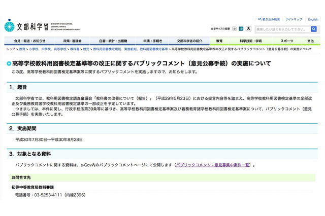325x216 pixels.
Task: Click the MEXT 文部科学省 logo
Action: tap(42, 26)
